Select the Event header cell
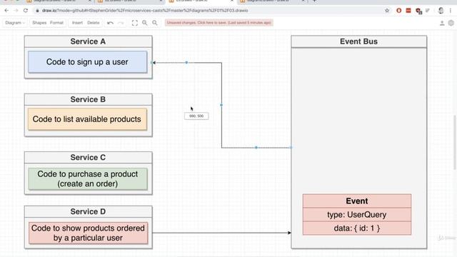Screen dimensions: 457x257 (x=357, y=201)
